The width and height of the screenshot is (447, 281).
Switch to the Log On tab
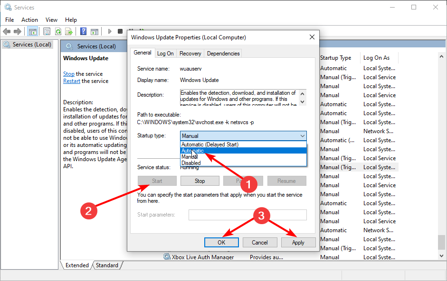[x=165, y=54]
